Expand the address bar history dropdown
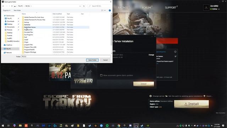This screenshot has height=128, width=227. [x=80, y=6]
